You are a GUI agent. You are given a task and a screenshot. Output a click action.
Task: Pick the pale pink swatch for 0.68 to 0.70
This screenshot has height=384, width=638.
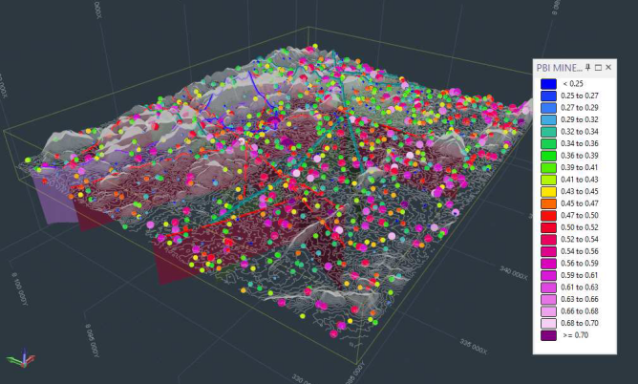click(x=548, y=324)
